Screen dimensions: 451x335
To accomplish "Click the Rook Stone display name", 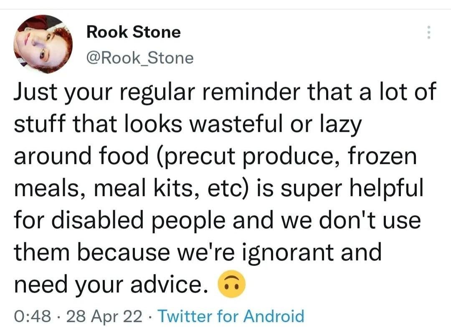I will (x=134, y=32).
